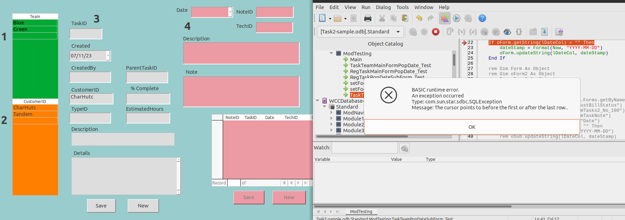Stop the macro with the red Stop icon
Viewport: 625px width, 220px height.
[x=436, y=32]
